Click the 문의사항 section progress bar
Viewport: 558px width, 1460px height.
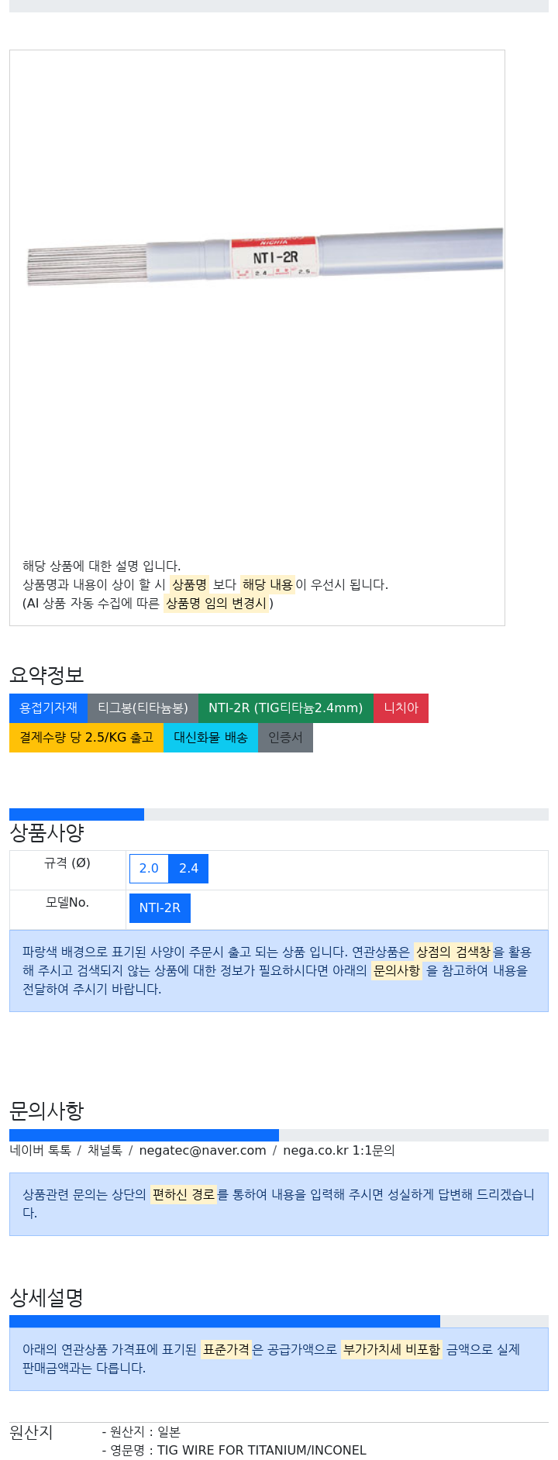pyautogui.click(x=279, y=1135)
